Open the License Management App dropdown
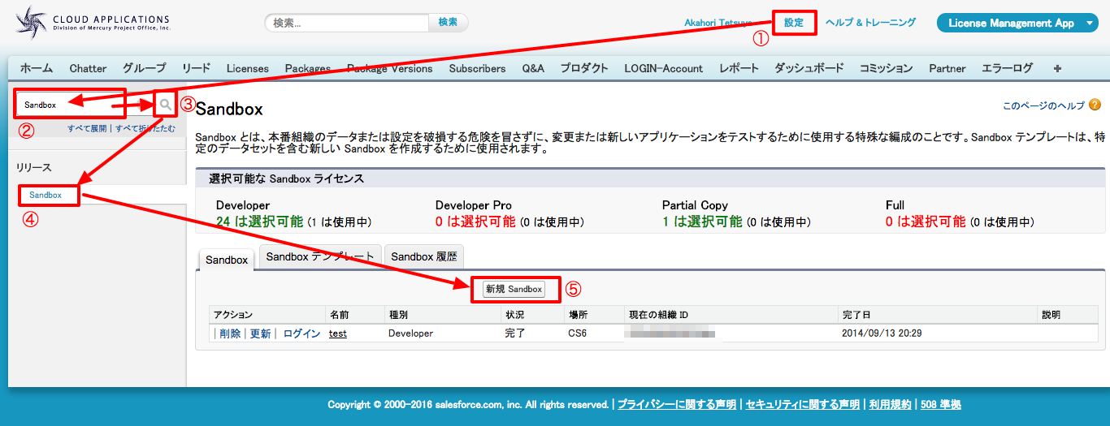Viewport: 1110px width, 426px height. pyautogui.click(x=1017, y=23)
